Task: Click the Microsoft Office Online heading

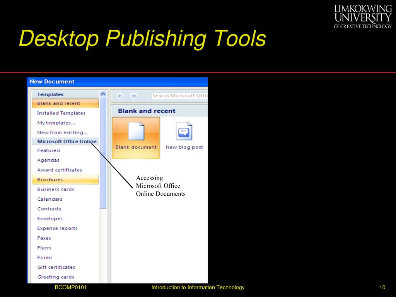Action: 67,142
